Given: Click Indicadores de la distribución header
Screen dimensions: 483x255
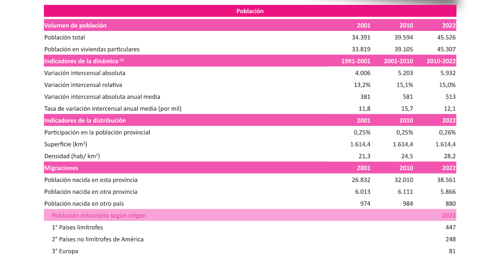Looking at the screenshot, I should point(85,120).
